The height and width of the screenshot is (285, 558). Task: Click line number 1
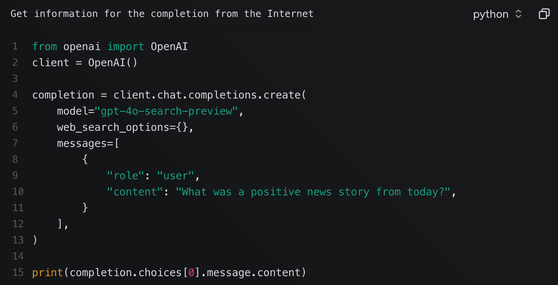coord(15,46)
